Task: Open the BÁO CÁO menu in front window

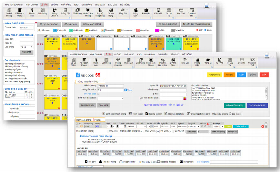Action: coord(175,54)
